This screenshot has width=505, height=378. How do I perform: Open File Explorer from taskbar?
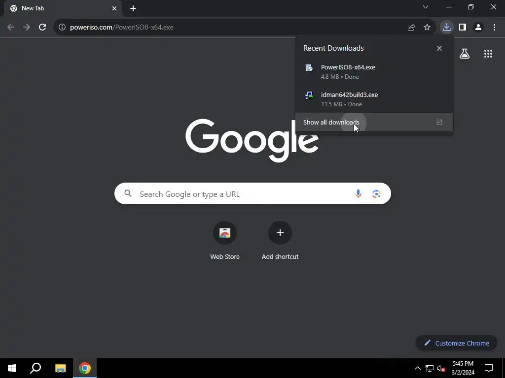click(x=60, y=368)
